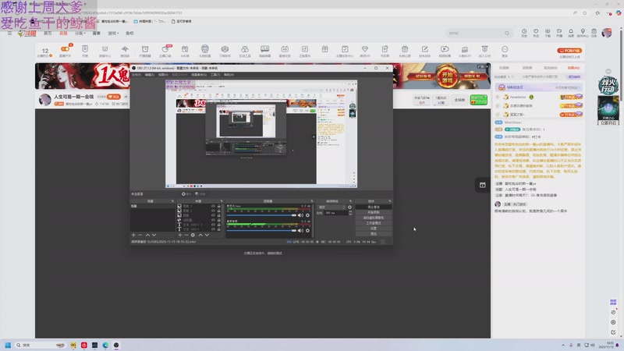Open source properties gear below Sources list
The width and height of the screenshot is (624, 351).
[x=193, y=236]
